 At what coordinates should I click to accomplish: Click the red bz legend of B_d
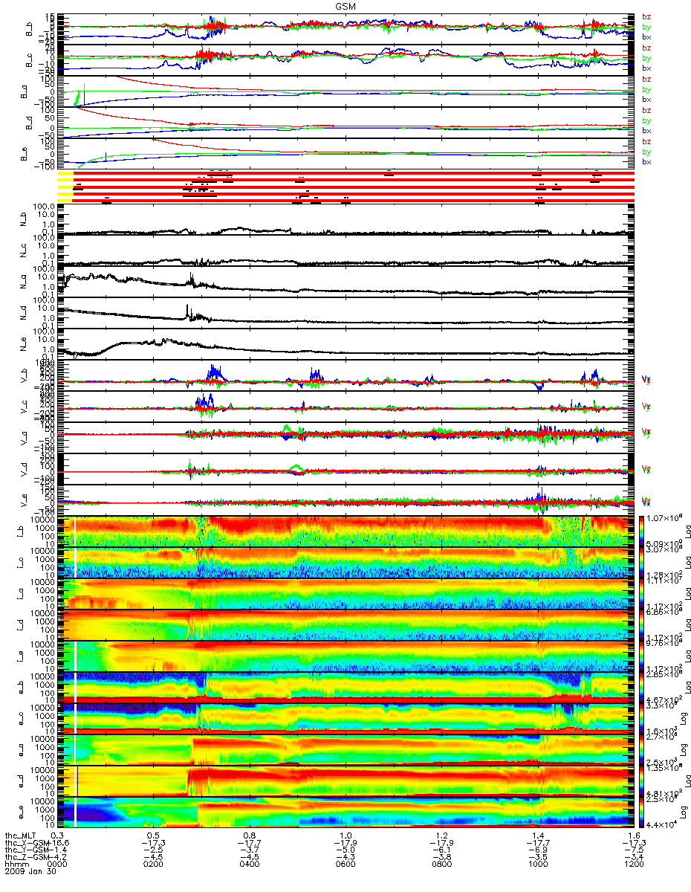(x=646, y=110)
